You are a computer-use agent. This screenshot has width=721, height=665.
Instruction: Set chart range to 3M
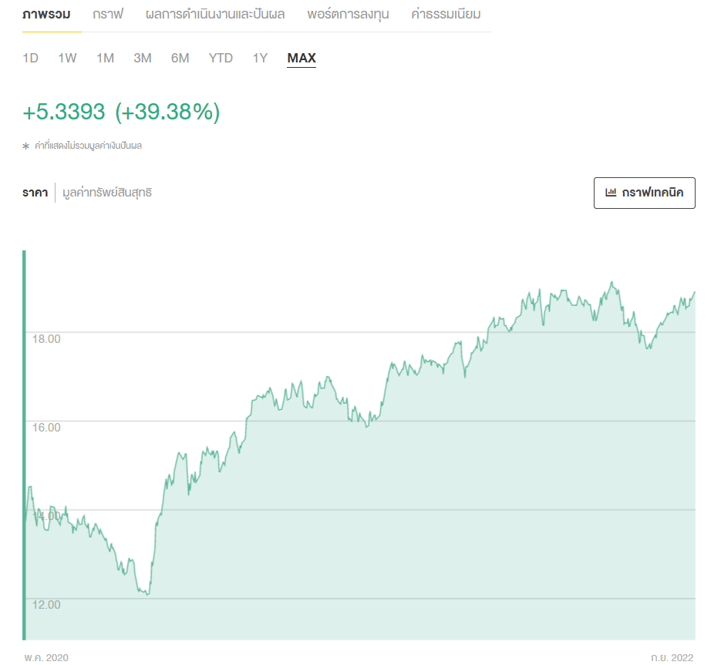tap(142, 59)
